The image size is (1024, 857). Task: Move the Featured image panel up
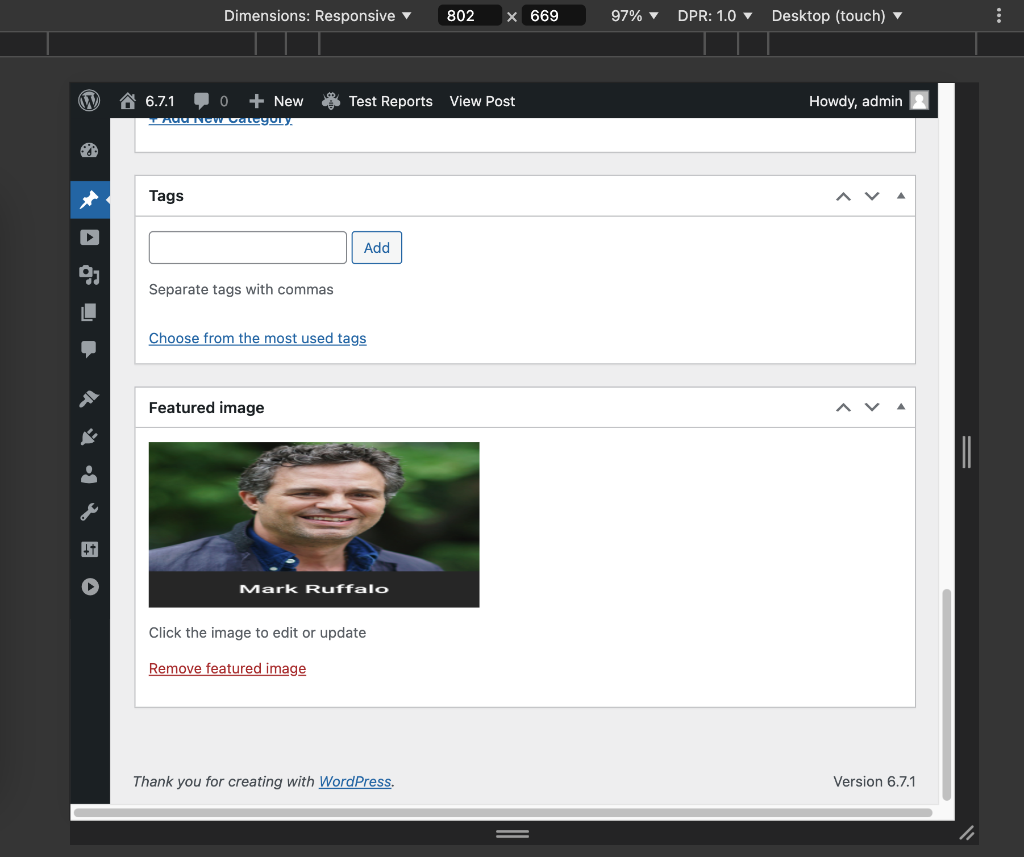pyautogui.click(x=843, y=407)
